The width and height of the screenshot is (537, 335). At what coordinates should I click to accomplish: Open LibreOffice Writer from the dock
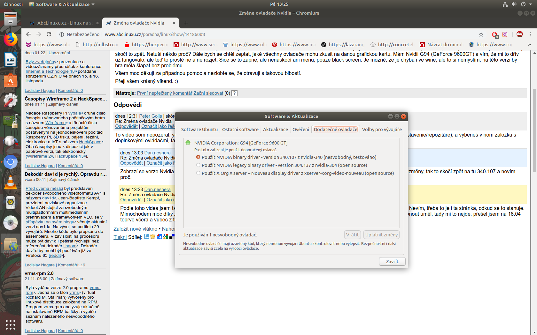(x=11, y=60)
